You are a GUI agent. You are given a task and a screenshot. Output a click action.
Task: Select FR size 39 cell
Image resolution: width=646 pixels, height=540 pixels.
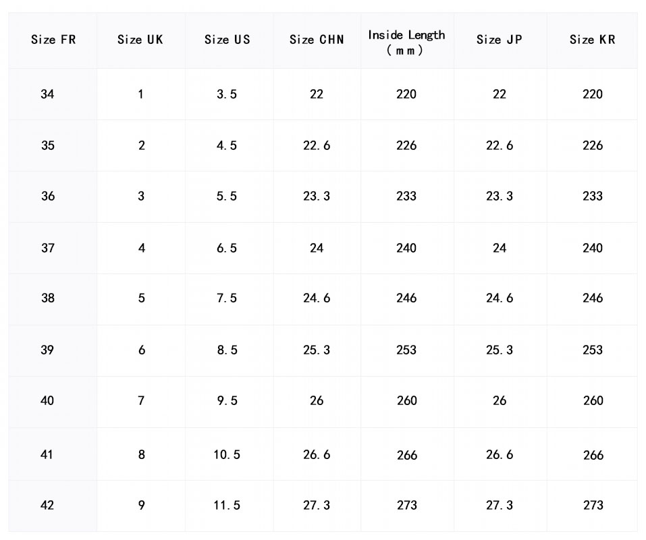[x=47, y=350]
